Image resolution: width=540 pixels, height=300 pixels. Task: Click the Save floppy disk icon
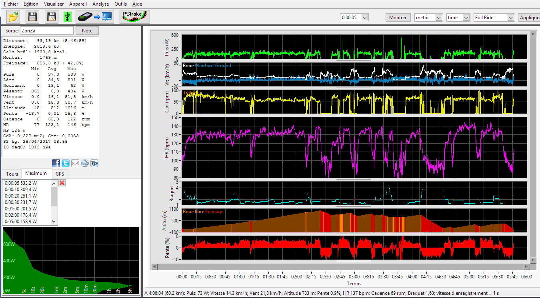(32, 17)
